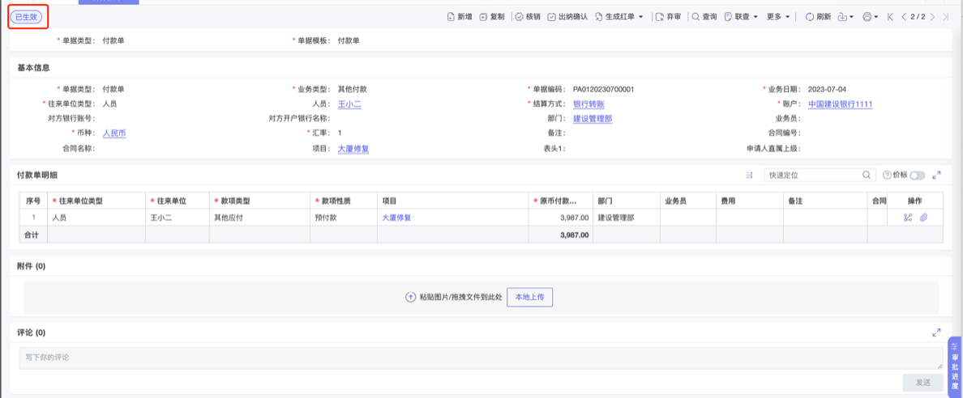This screenshot has height=398, width=963.
Task: Toggle the 价标 switch
Action: point(917,176)
